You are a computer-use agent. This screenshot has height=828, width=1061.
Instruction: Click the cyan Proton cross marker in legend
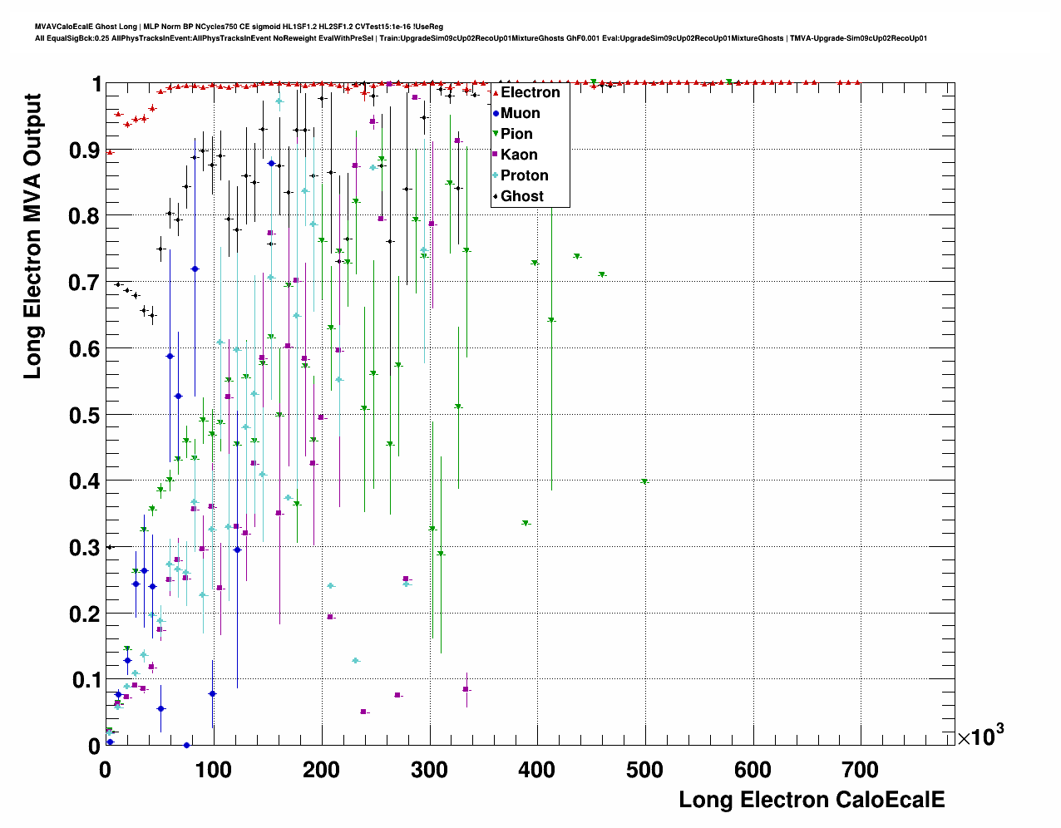496,175
